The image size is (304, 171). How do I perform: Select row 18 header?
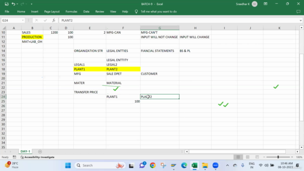point(3,69)
